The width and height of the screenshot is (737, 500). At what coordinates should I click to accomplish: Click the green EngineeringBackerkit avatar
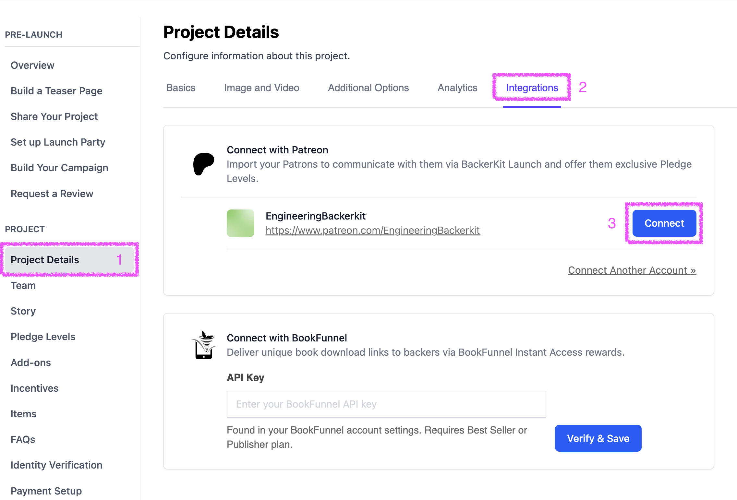[240, 223]
